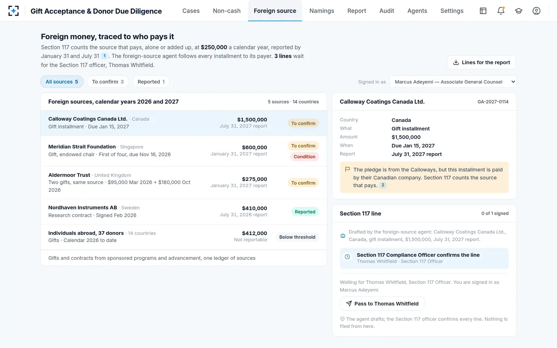Click Lines for the report button
The height and width of the screenshot is (348, 557).
point(482,62)
